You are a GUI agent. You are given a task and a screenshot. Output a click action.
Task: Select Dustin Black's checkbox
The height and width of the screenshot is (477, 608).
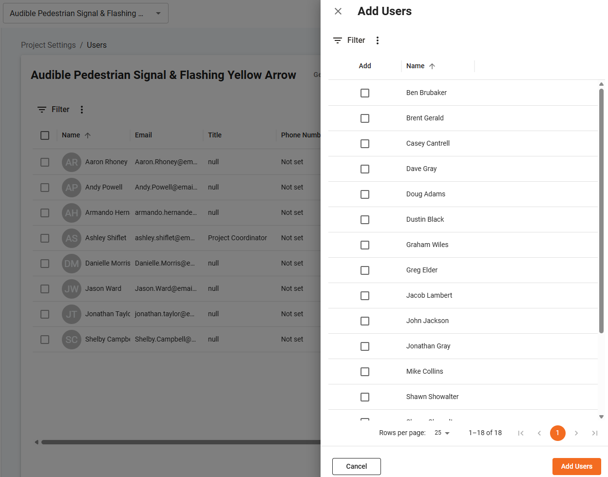pyautogui.click(x=365, y=220)
